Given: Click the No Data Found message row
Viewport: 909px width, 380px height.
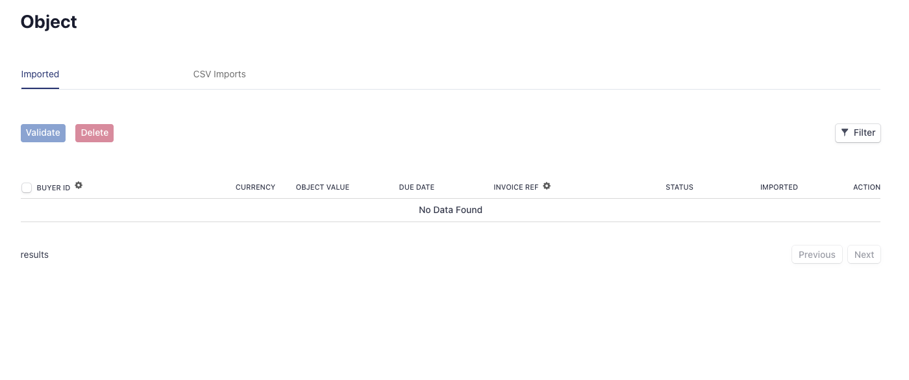Looking at the screenshot, I should (451, 210).
